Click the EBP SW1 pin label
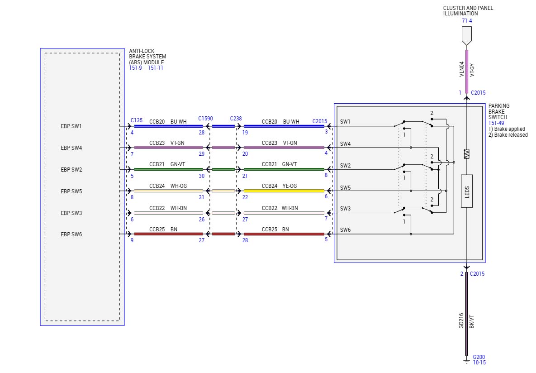536x373 pixels. (71, 126)
